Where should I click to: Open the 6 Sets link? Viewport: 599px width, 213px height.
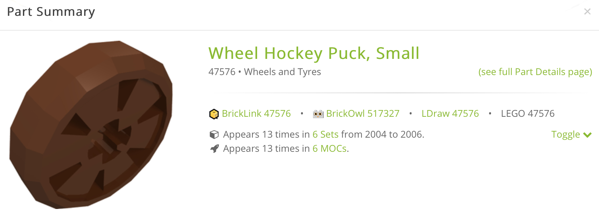click(325, 135)
